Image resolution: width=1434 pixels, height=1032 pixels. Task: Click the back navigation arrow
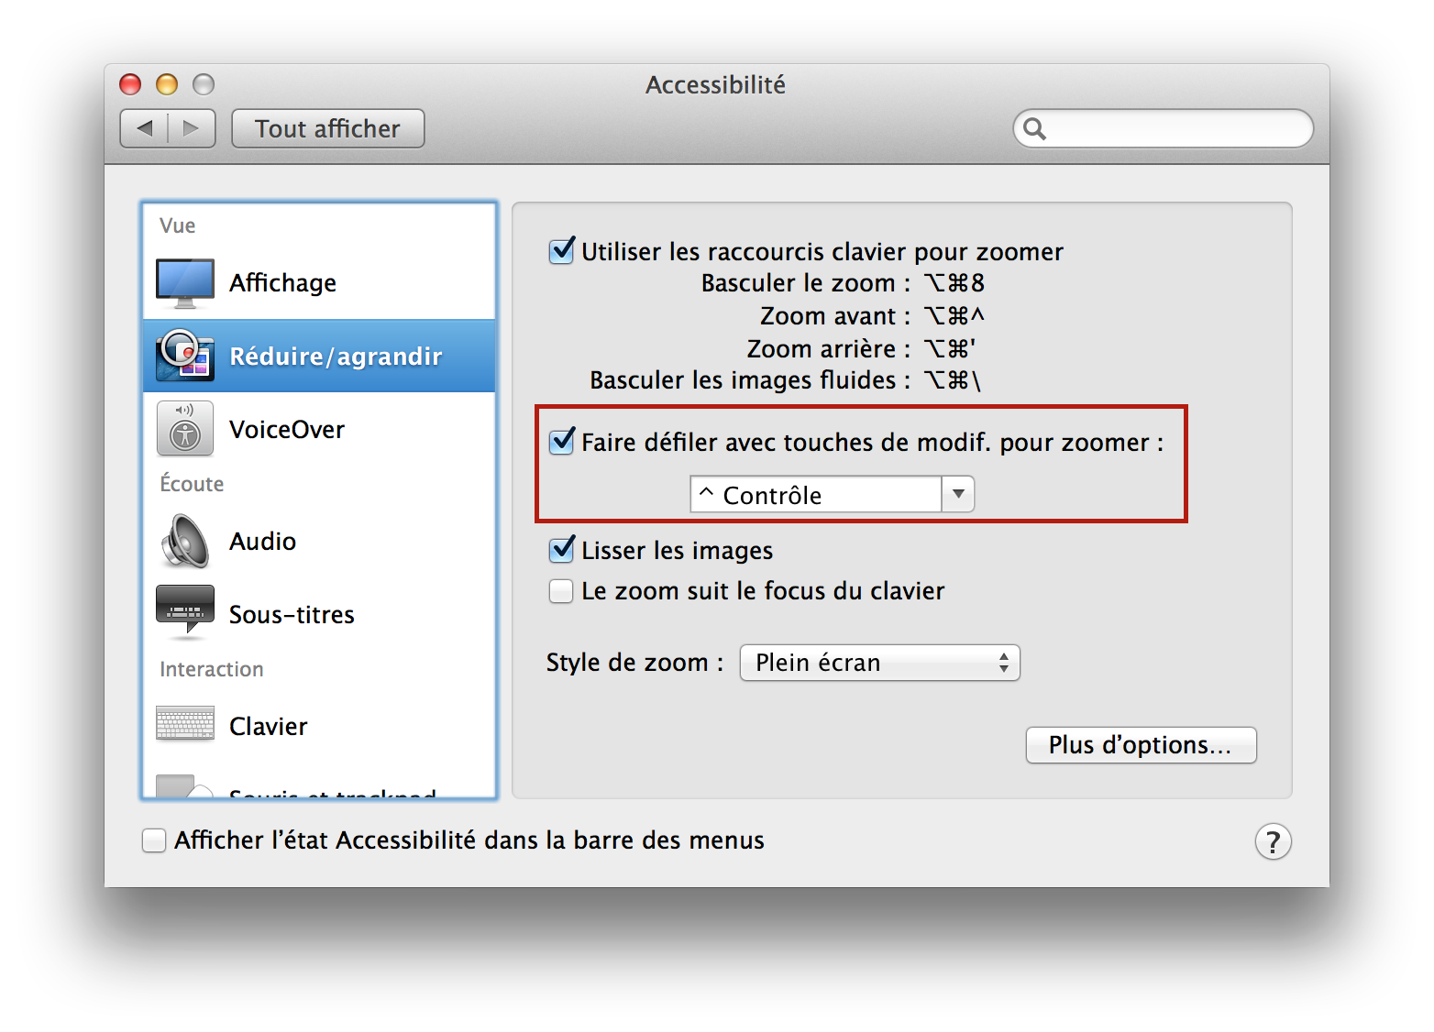(x=145, y=128)
